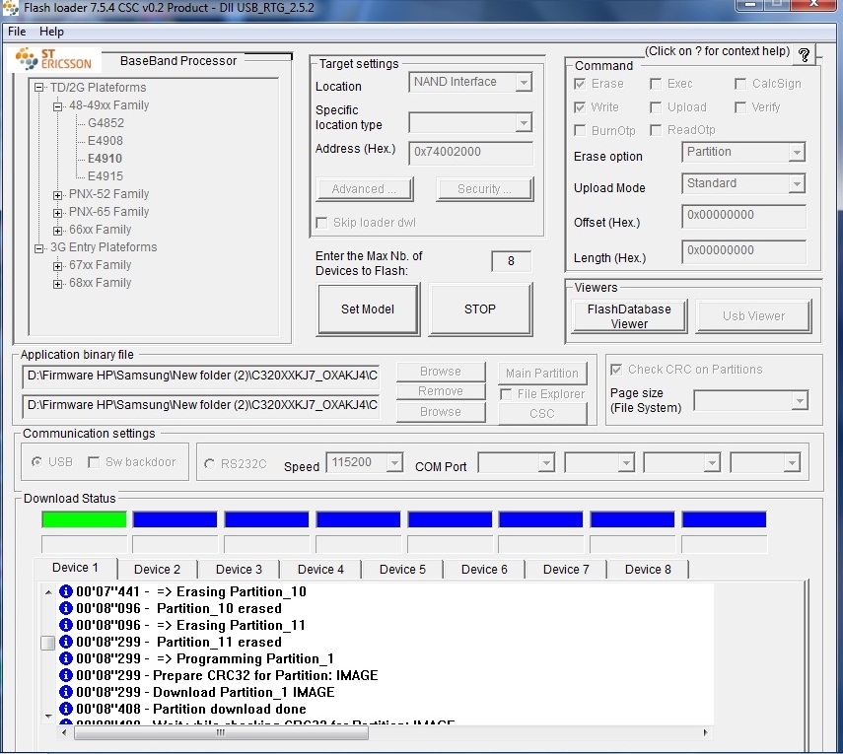Viewport: 843px width, 754px height.
Task: Click the green Device 1 progress bar
Action: click(x=85, y=519)
